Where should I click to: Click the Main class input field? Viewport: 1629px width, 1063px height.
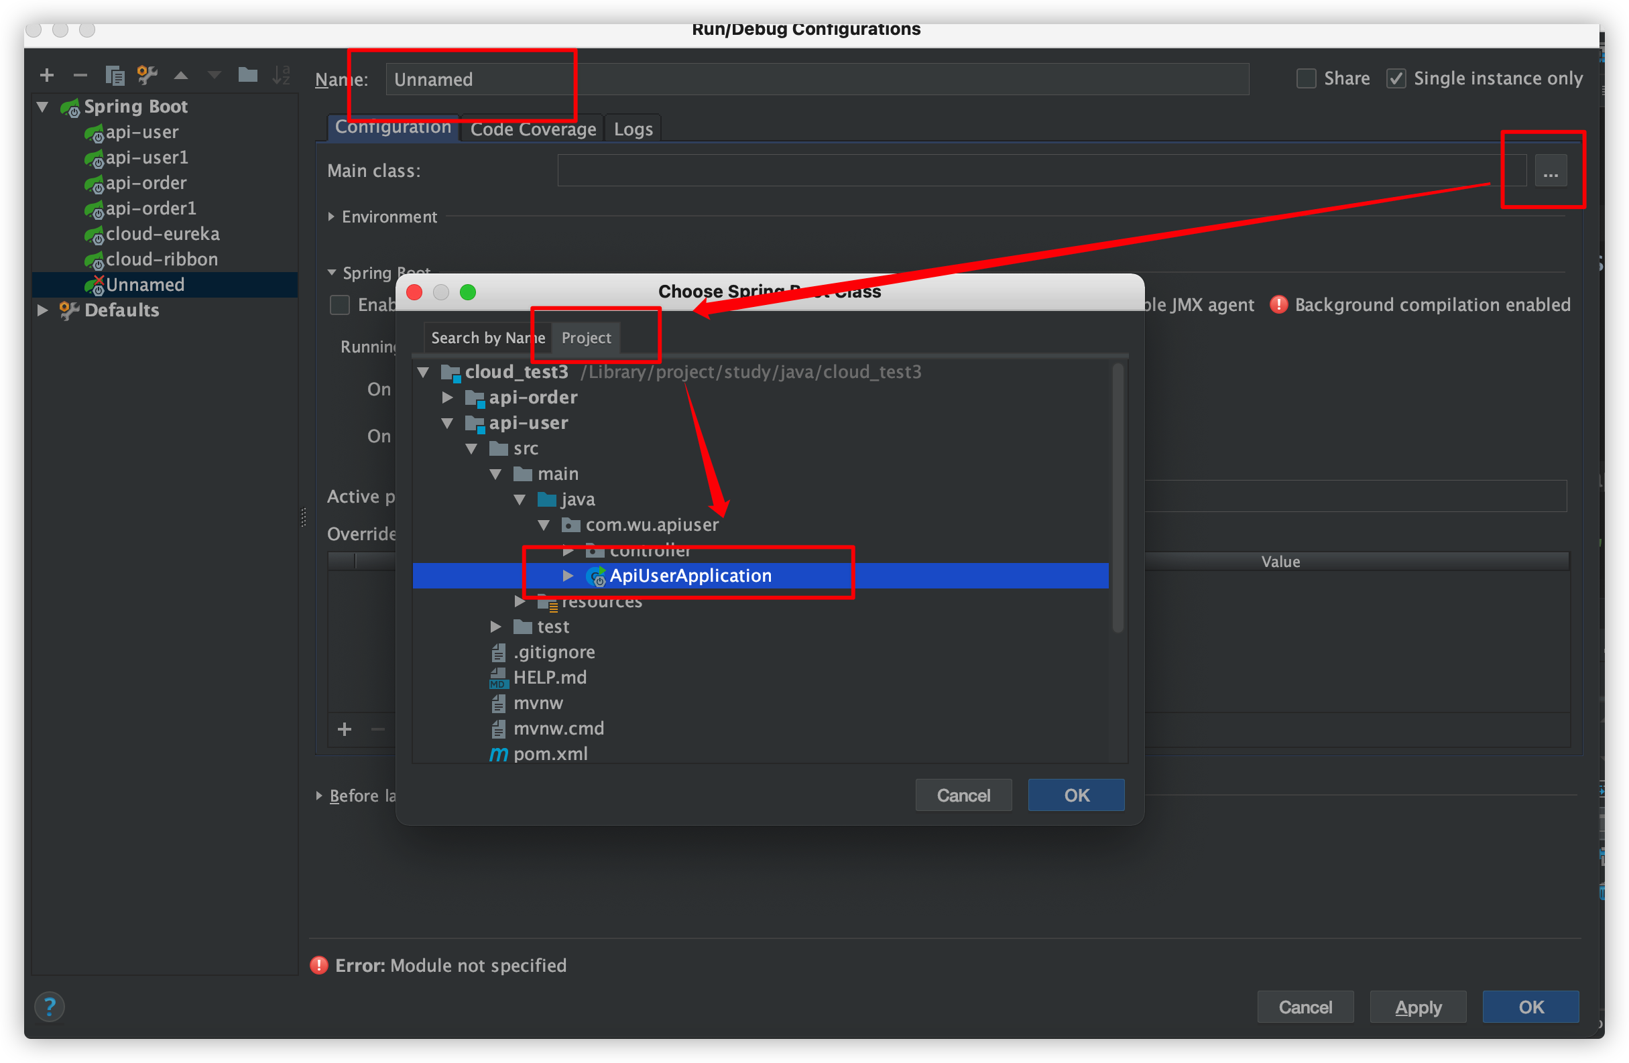click(1042, 170)
